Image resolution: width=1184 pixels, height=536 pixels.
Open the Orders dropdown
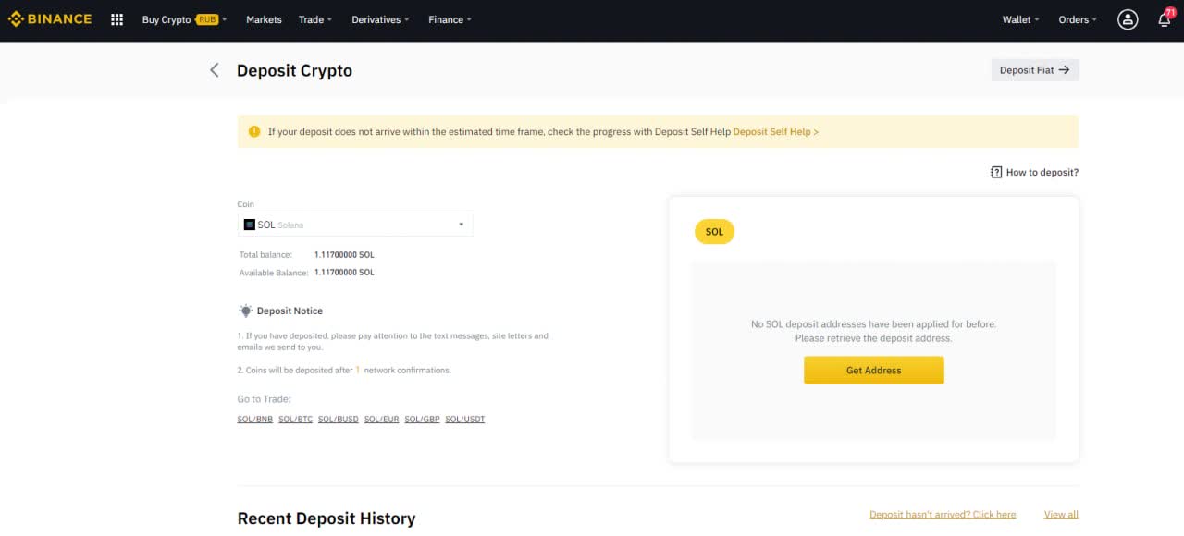(1078, 19)
